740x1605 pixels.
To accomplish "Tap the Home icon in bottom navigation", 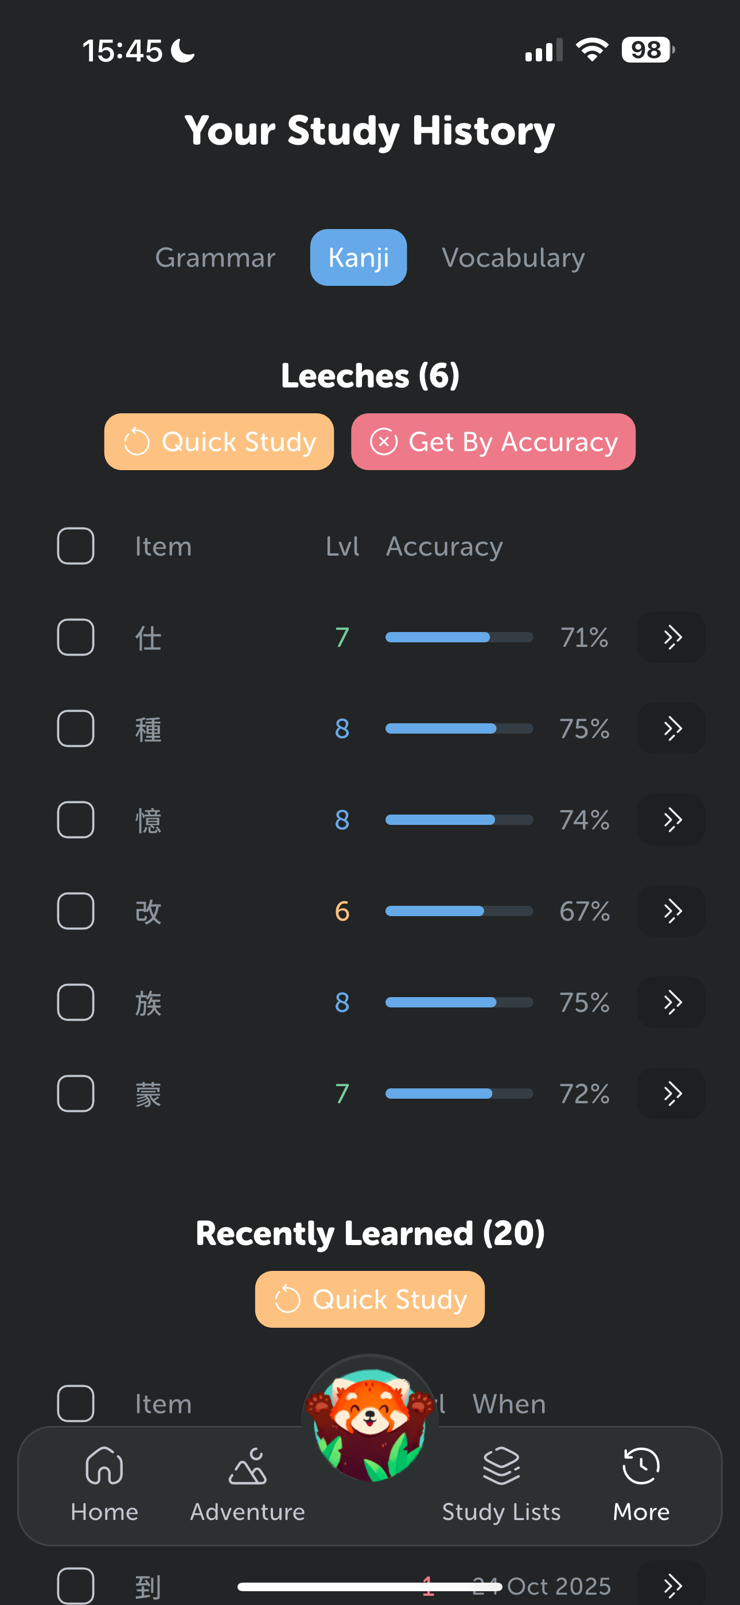I will [104, 1466].
